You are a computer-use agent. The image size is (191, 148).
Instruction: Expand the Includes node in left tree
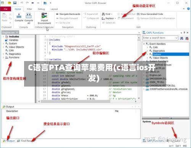[x=3, y=37]
